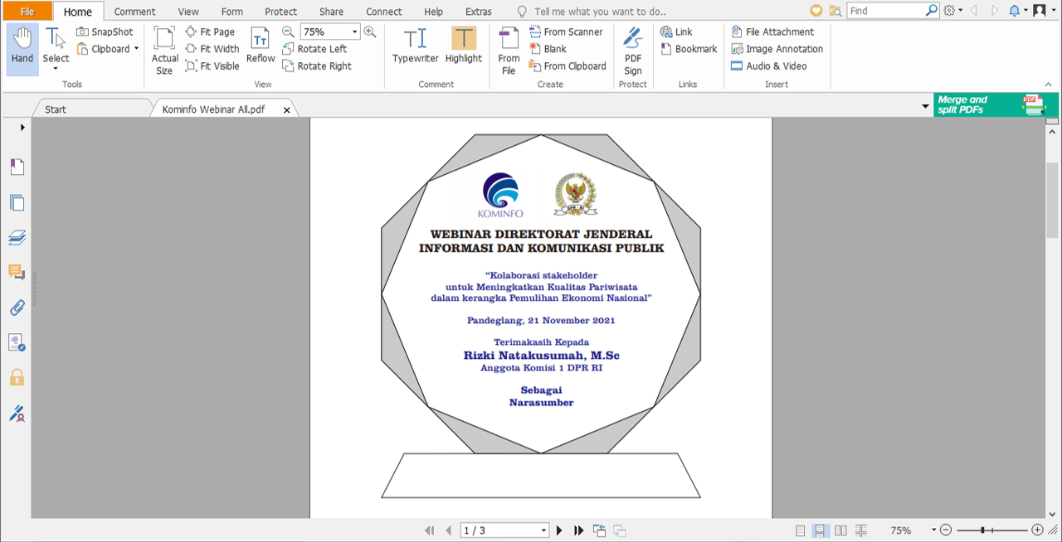Open the Help ribbon tab
The width and height of the screenshot is (1062, 542).
pos(433,12)
